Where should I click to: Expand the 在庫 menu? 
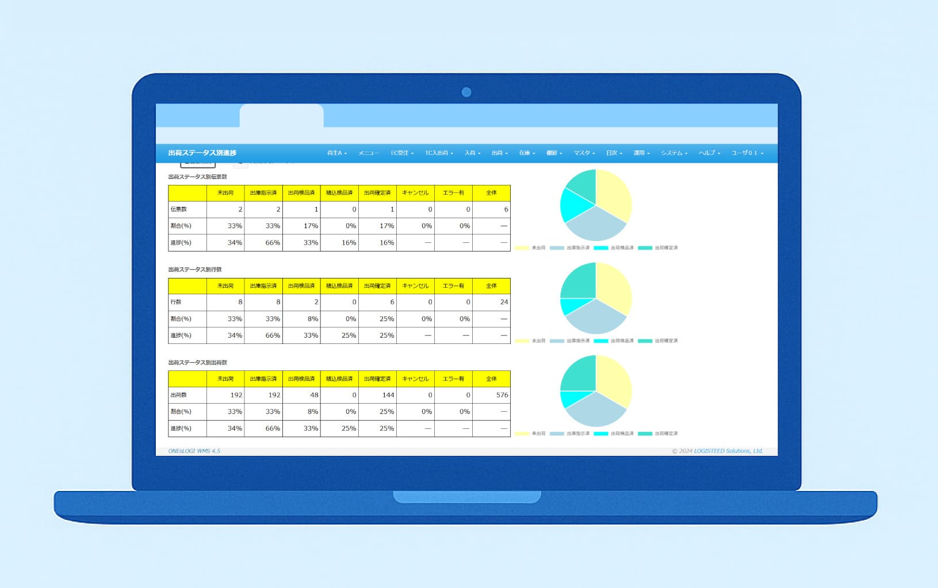[527, 153]
